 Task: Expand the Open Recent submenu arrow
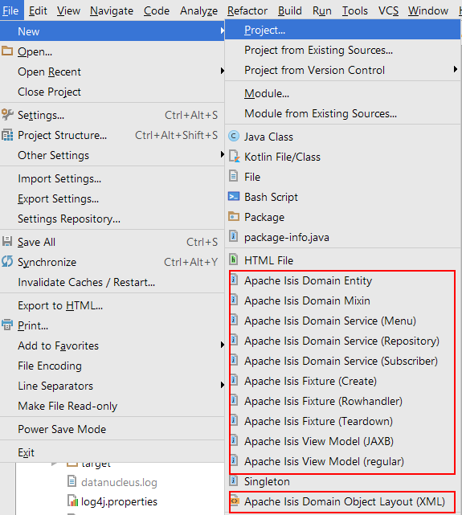(223, 71)
